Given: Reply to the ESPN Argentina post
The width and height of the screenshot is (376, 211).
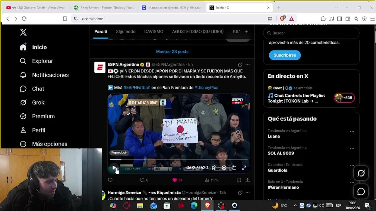Looking at the screenshot, I should 110,180.
